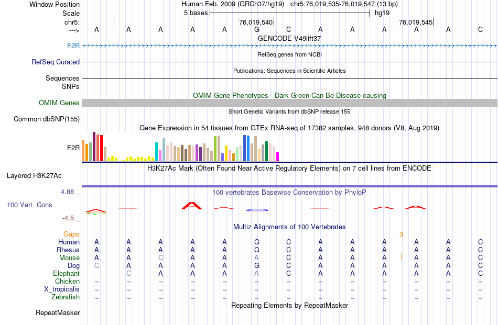Click the blue G PhyloP conservation logo
Screen dimensions: 498x325
(x=257, y=210)
